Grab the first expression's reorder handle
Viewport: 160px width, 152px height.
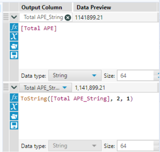(x=6, y=17)
